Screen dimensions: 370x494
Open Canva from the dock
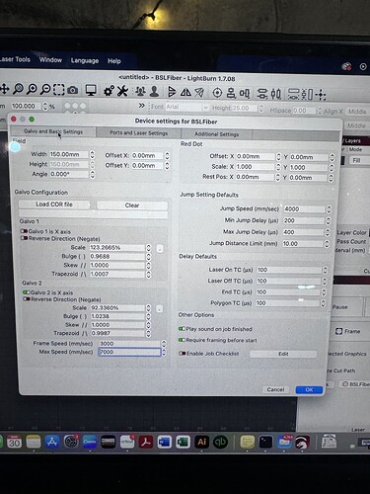click(x=90, y=442)
